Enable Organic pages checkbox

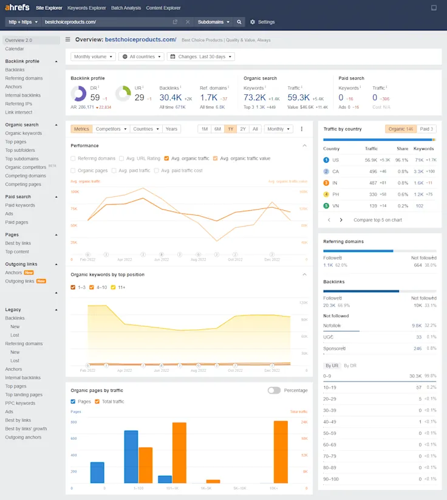coord(73,170)
